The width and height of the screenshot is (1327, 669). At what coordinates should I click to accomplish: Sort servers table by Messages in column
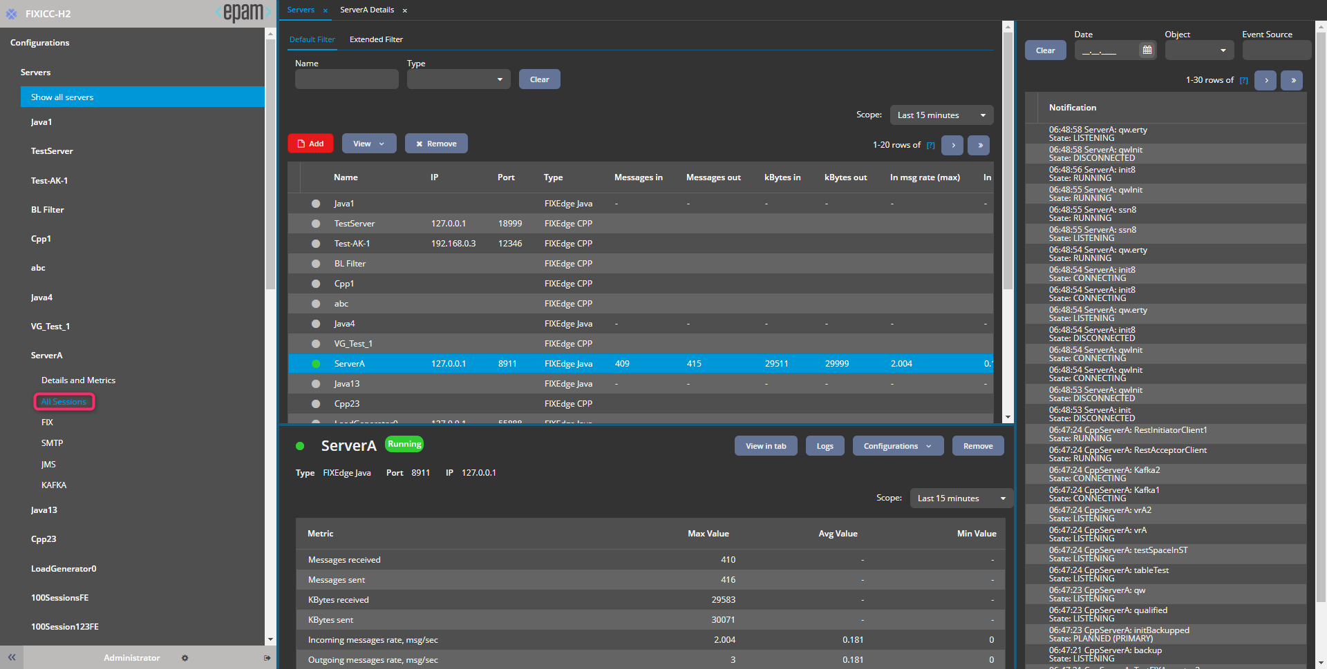pyautogui.click(x=638, y=177)
